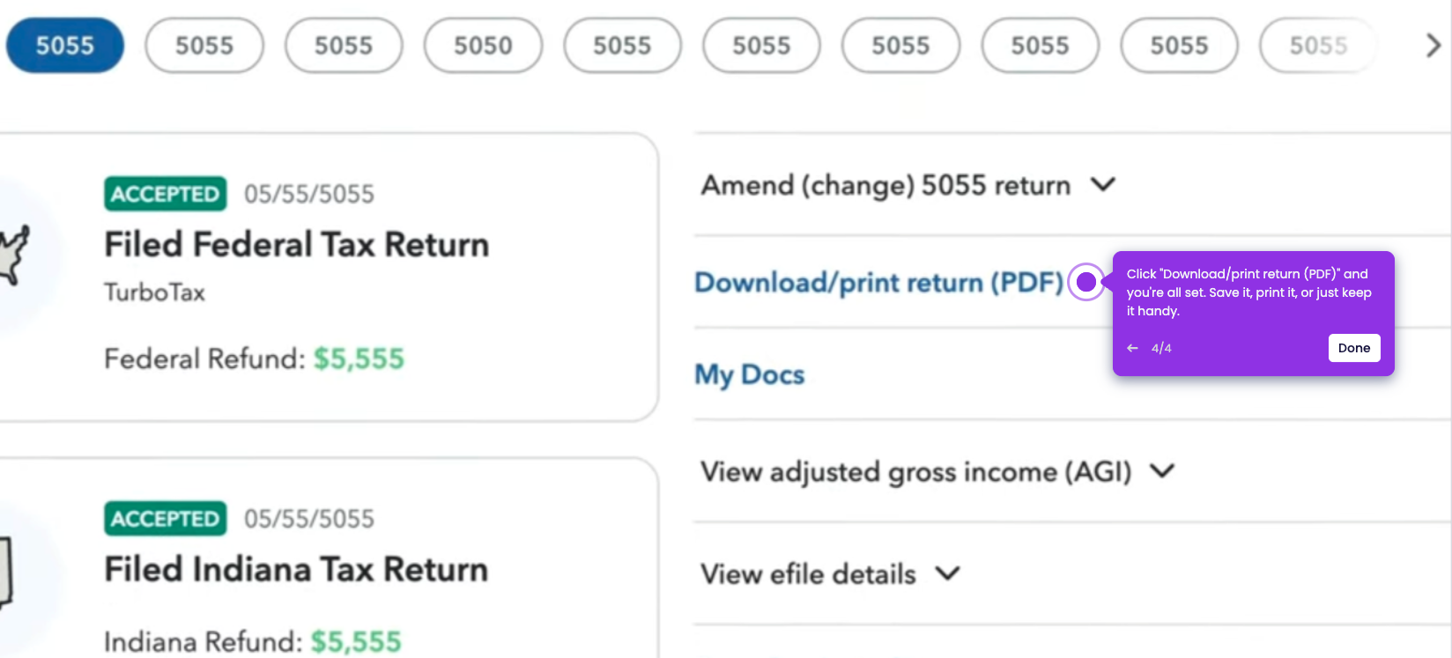Select the 5050 year pill
The height and width of the screenshot is (658, 1452).
coord(483,46)
